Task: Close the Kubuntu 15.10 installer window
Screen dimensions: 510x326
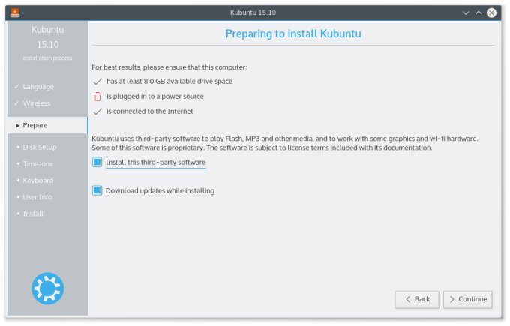Action: (x=491, y=13)
